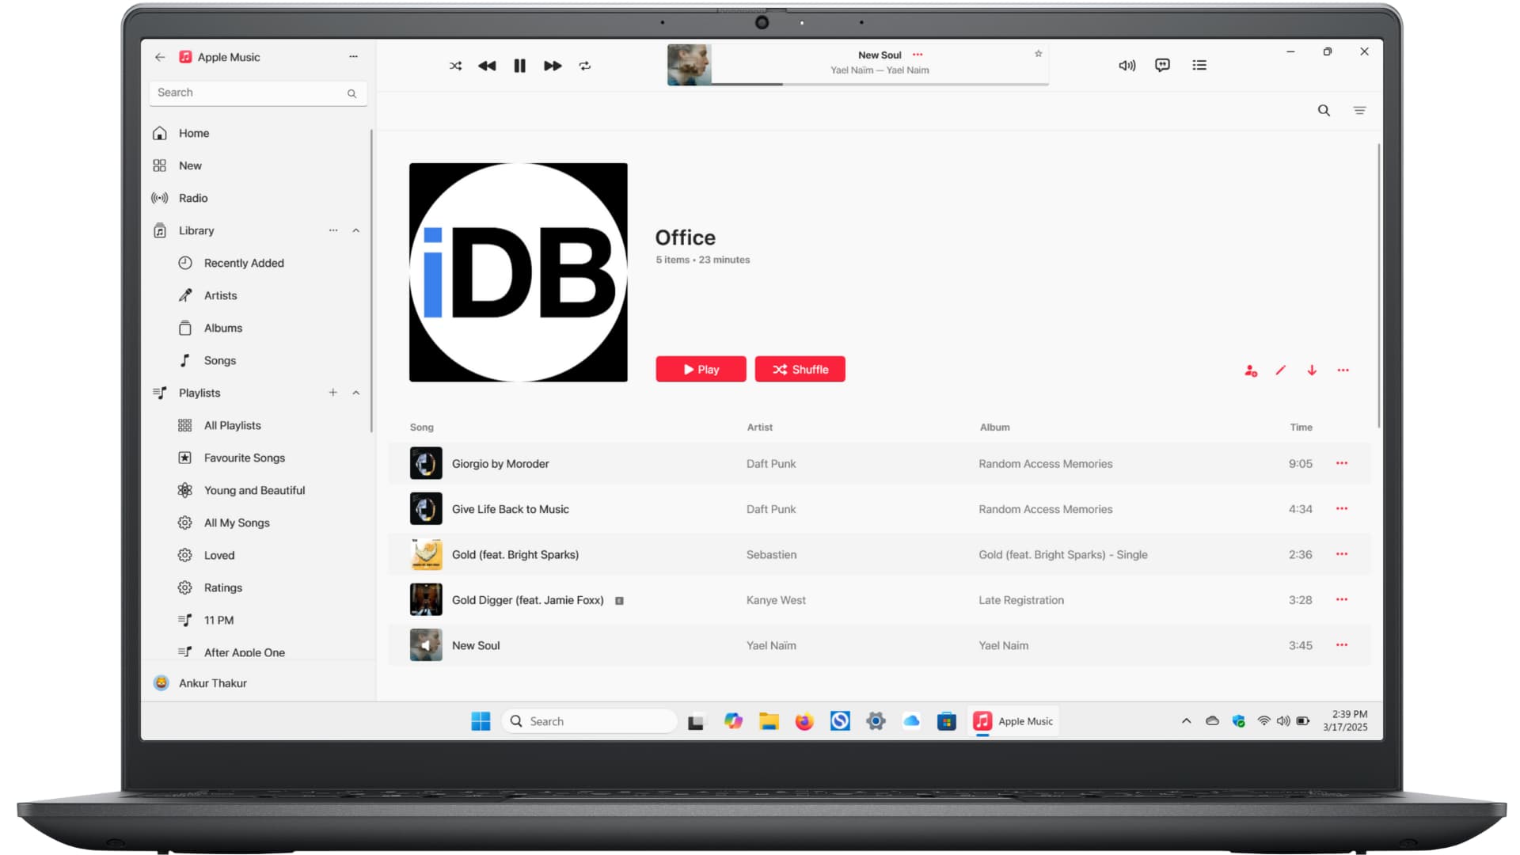Open File Explorer from the taskbar
1520x855 pixels.
coord(769,721)
